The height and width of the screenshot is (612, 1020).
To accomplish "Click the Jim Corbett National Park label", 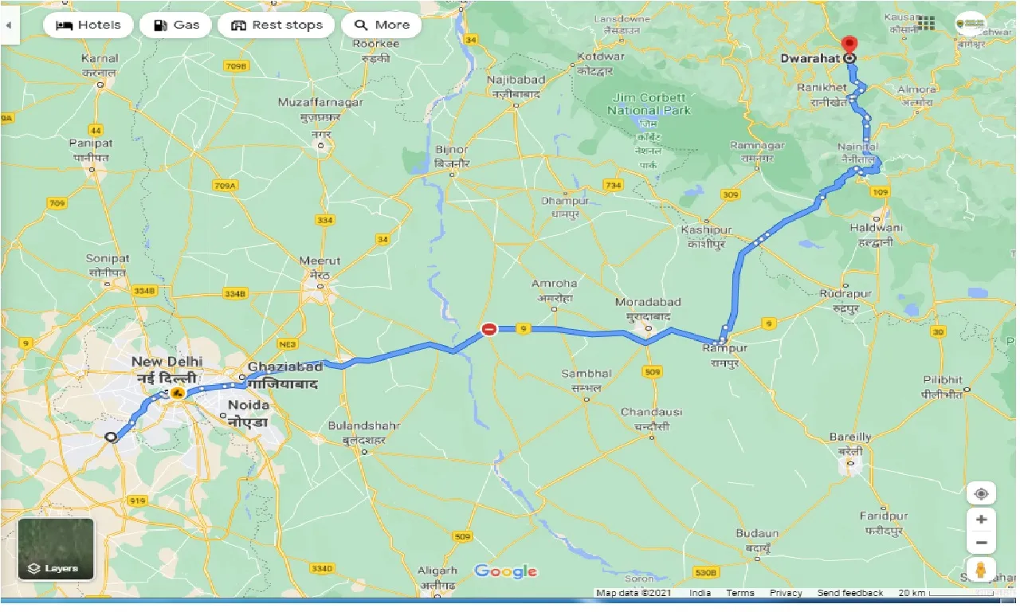I will pos(649,104).
